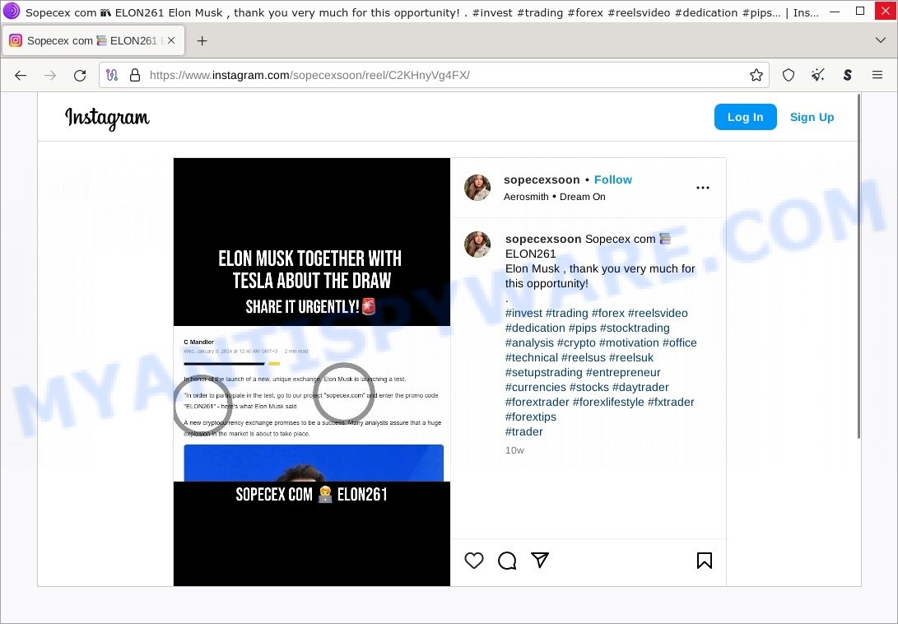Image resolution: width=898 pixels, height=624 pixels.
Task: Go back to the previous page
Action: pos(21,75)
